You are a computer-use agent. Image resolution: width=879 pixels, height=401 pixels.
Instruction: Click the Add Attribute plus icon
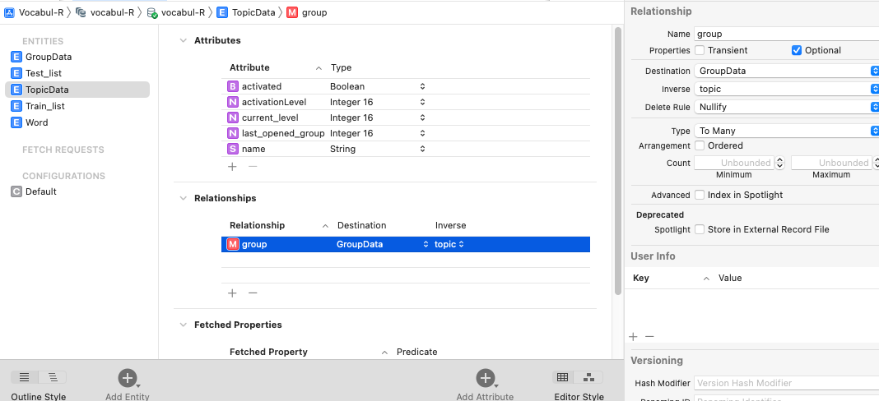485,378
